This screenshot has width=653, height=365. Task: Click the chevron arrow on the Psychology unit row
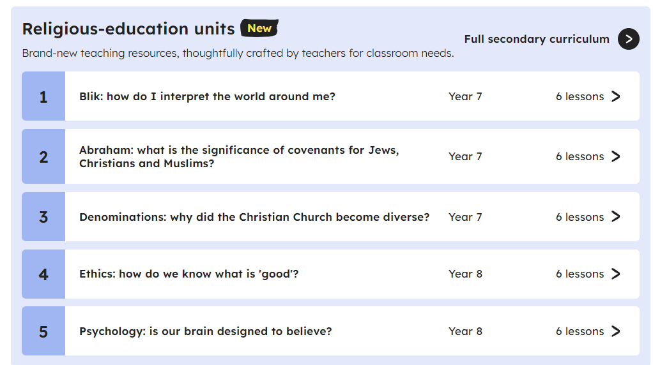pos(615,331)
